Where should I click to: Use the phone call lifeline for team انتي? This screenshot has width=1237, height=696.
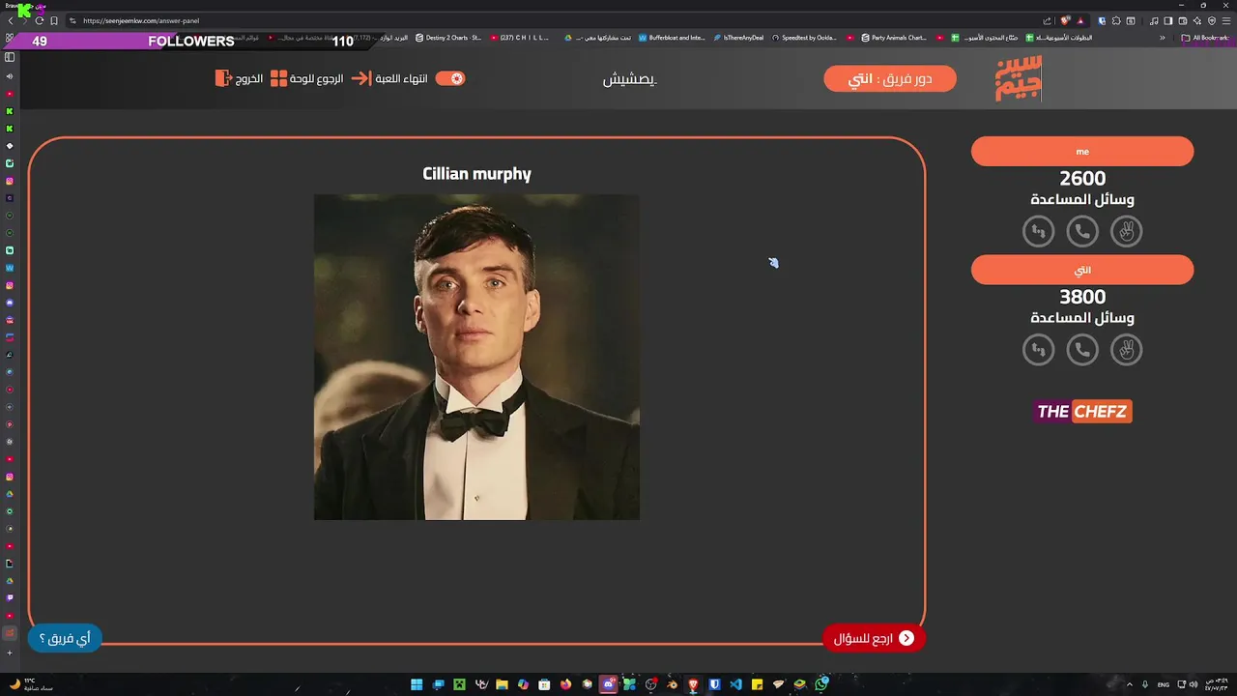(1082, 350)
